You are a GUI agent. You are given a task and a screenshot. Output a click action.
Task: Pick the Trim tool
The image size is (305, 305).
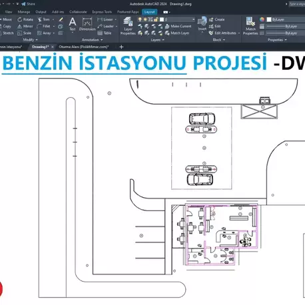(x=44, y=19)
